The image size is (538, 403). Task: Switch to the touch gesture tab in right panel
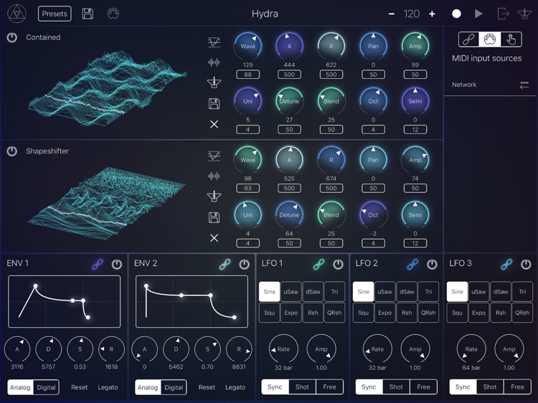pos(511,39)
